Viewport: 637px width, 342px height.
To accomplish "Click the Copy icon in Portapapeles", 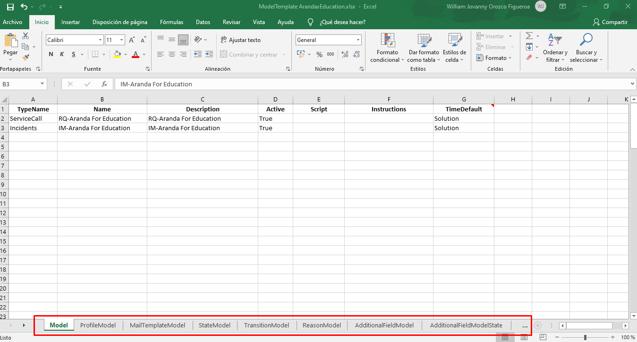I will pyautogui.click(x=25, y=47).
